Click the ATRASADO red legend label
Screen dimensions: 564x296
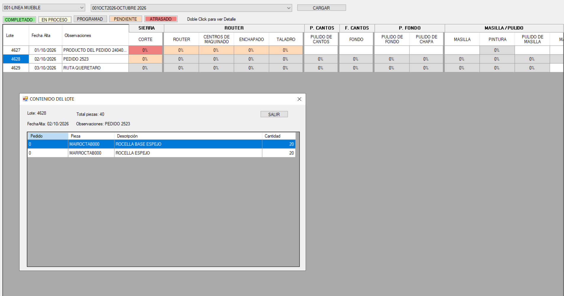pos(161,19)
